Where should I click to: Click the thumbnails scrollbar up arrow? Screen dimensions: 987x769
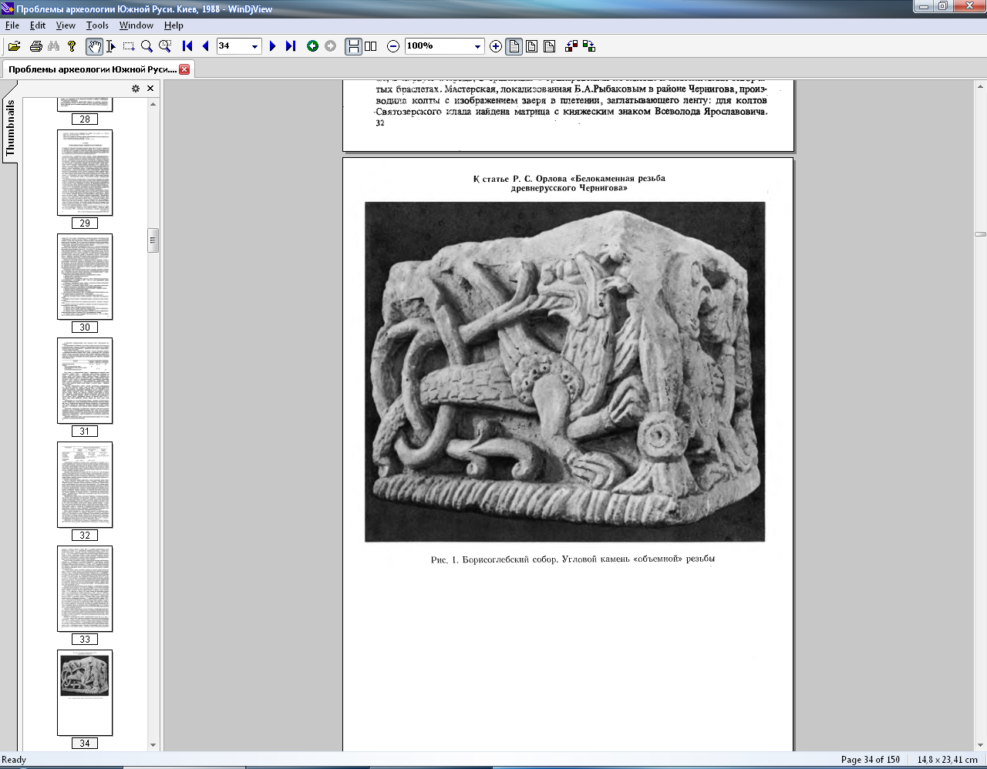(153, 104)
